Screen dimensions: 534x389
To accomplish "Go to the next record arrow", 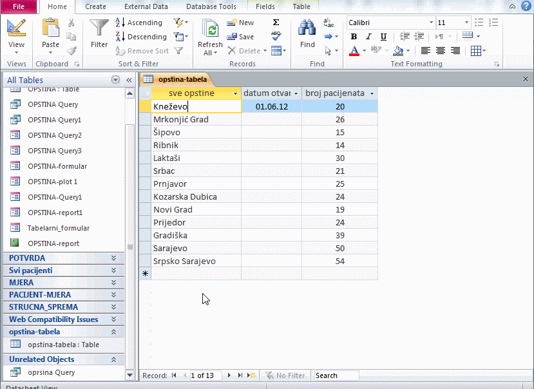I will [230, 375].
